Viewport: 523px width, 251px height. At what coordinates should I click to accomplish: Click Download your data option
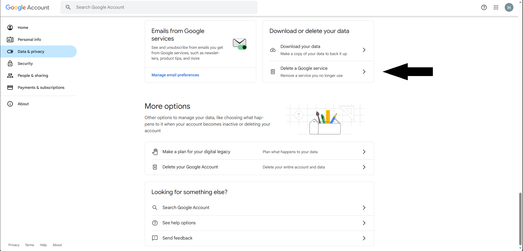coord(318,50)
